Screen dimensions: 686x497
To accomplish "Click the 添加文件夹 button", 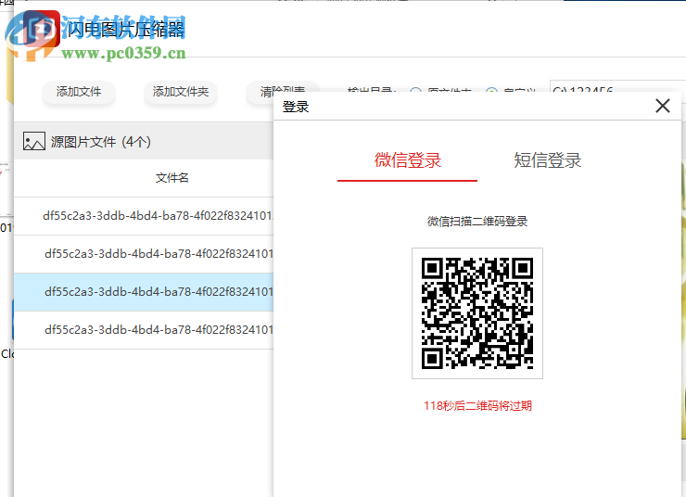I will (181, 92).
